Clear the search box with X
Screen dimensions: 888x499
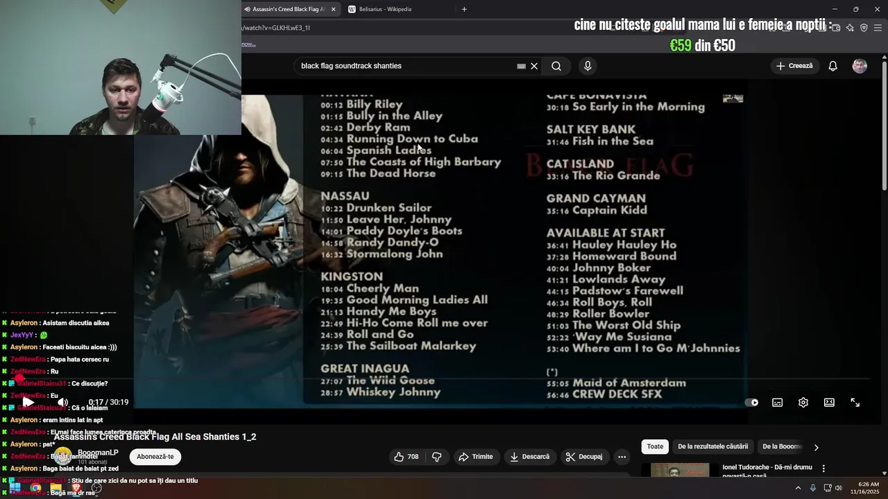[x=534, y=66]
